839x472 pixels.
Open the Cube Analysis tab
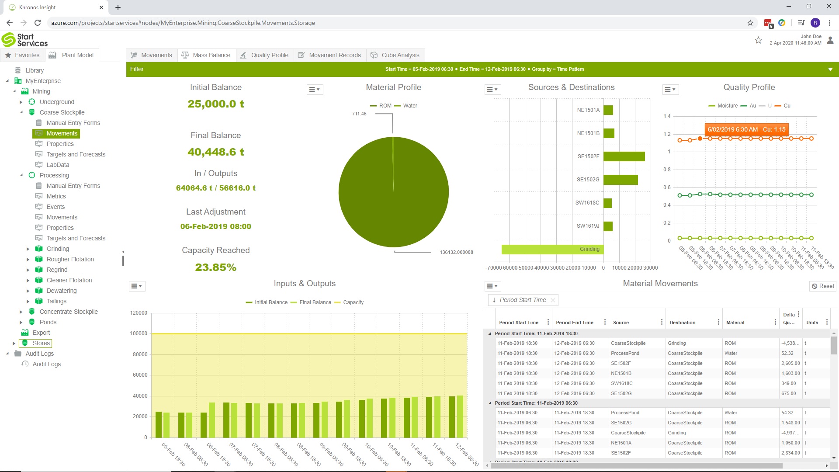395,55
